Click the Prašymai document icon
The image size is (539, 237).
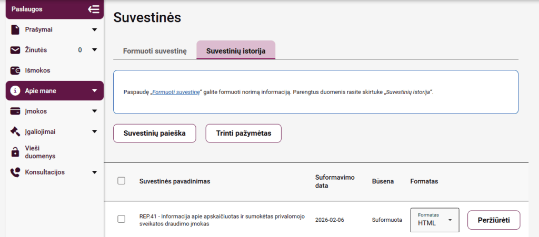pos(15,29)
